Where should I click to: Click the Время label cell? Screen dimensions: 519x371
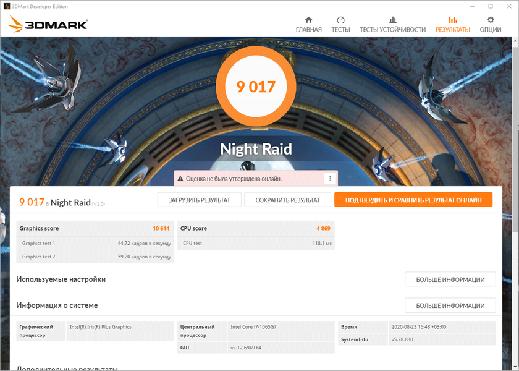pyautogui.click(x=363, y=327)
